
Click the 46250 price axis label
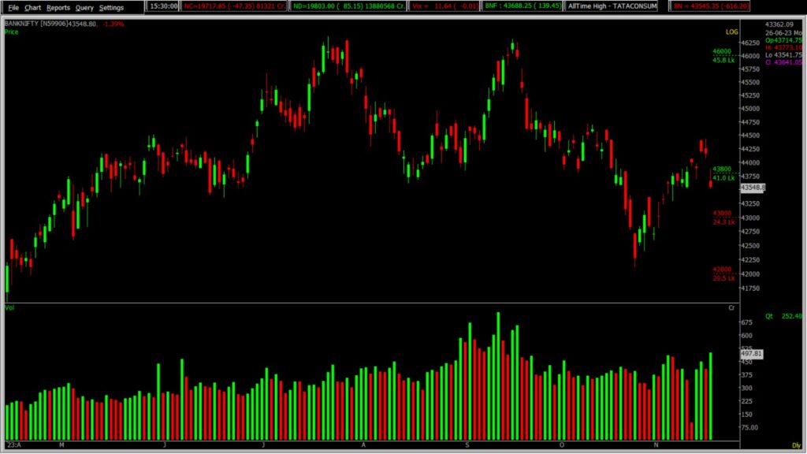(x=750, y=43)
